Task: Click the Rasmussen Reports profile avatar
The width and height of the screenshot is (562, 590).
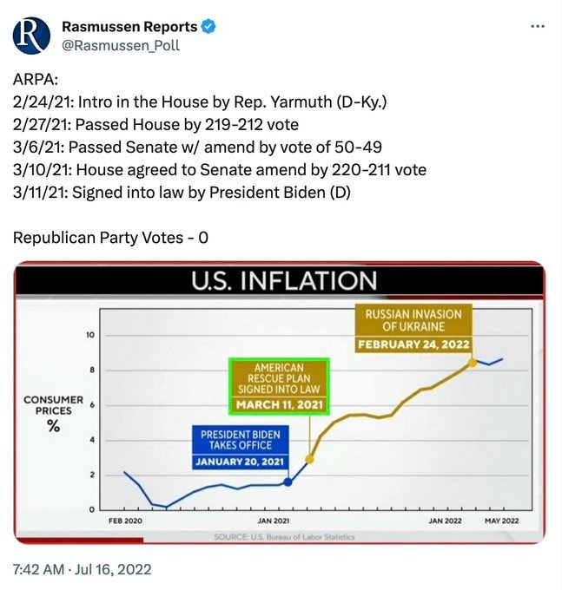Action: pyautogui.click(x=31, y=36)
